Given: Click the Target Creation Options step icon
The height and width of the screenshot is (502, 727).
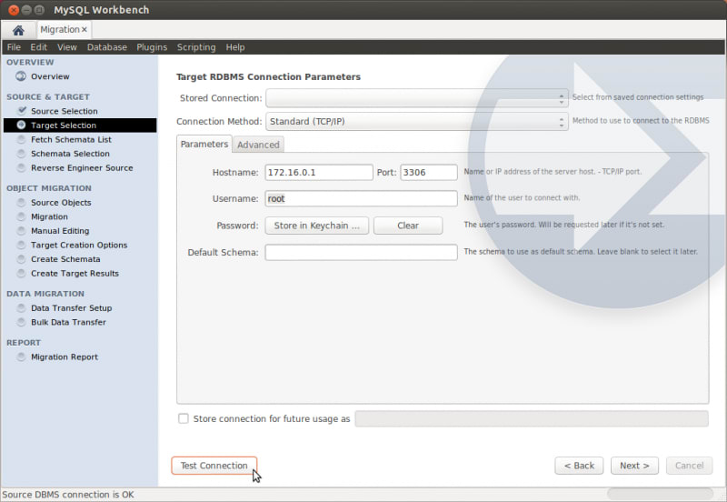Looking at the screenshot, I should pyautogui.click(x=21, y=245).
